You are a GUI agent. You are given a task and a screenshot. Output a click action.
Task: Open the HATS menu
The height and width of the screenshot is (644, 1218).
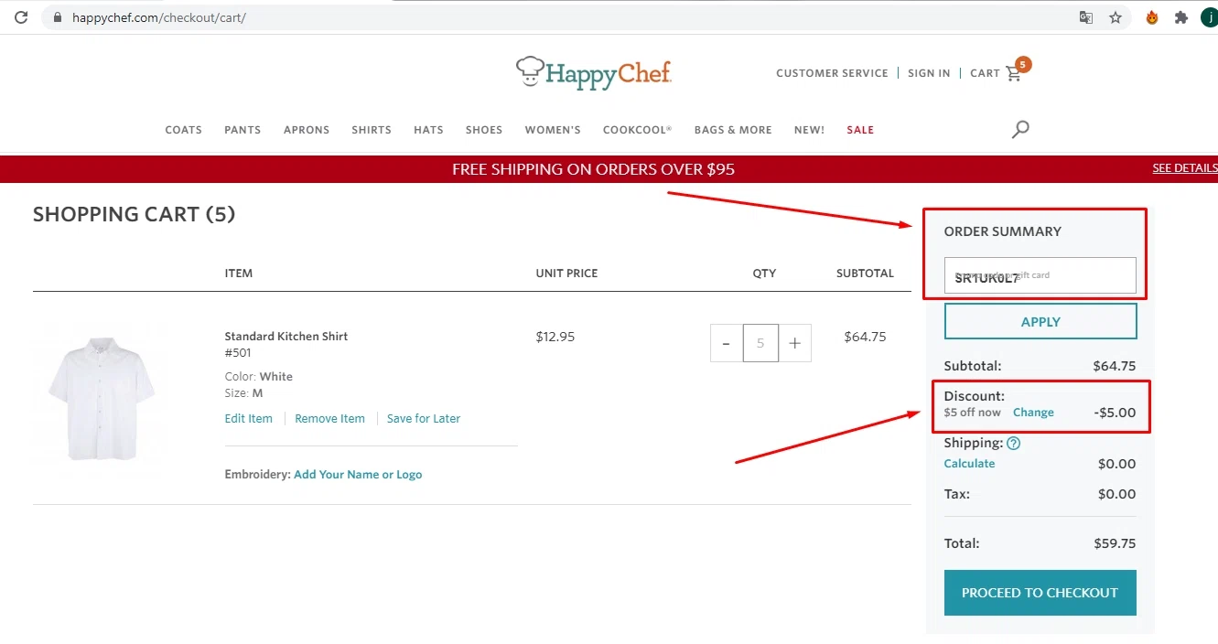(428, 130)
